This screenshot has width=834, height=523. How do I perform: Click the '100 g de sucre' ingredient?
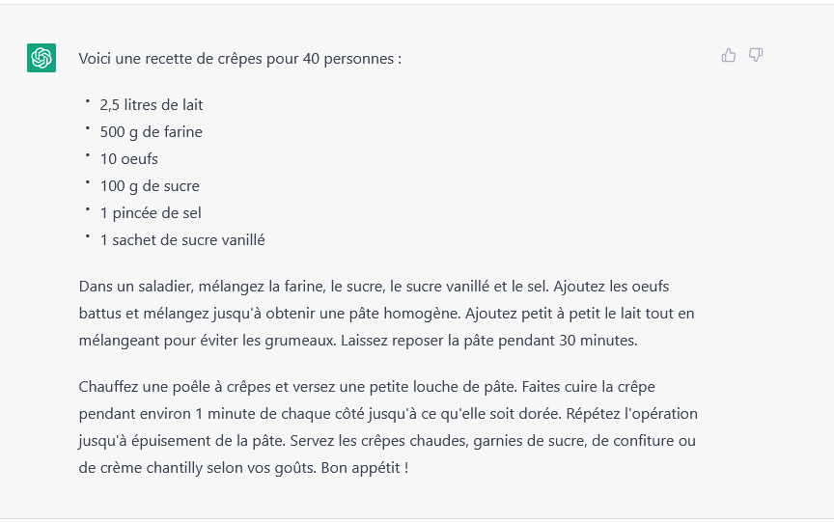click(150, 186)
